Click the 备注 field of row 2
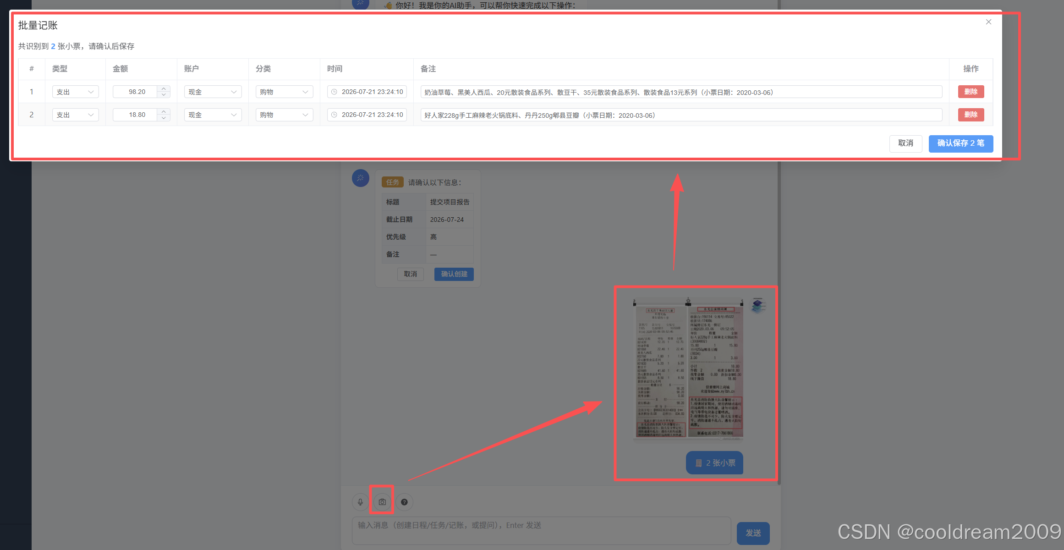This screenshot has height=550, width=1064. click(x=681, y=115)
